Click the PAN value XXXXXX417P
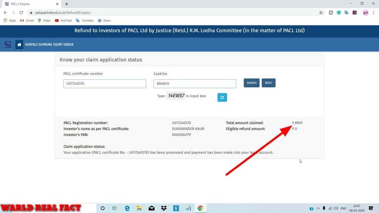The height and width of the screenshot is (213, 379). [181, 135]
